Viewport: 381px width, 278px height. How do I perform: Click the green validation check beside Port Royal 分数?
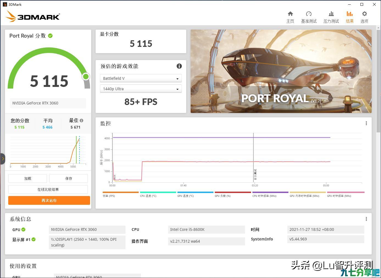50,36
